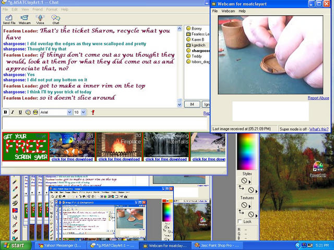Open the chat window File menu
This screenshot has height=250, width=334.
coord(5,9)
